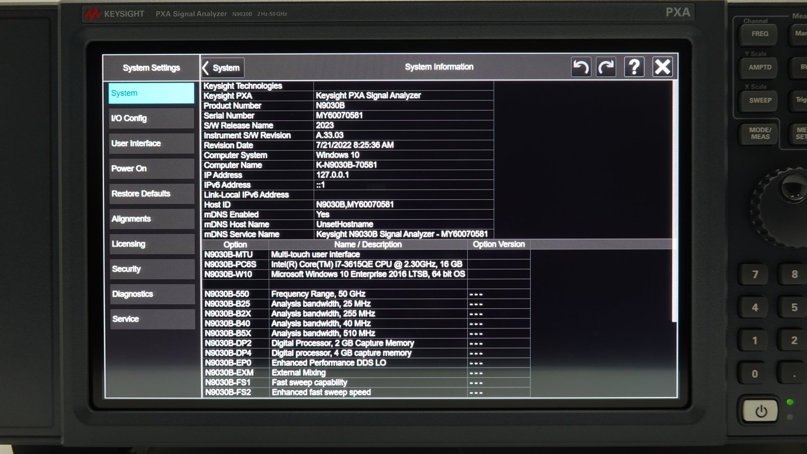Go back using the System chevron button
The height and width of the screenshot is (454, 807).
tap(222, 68)
